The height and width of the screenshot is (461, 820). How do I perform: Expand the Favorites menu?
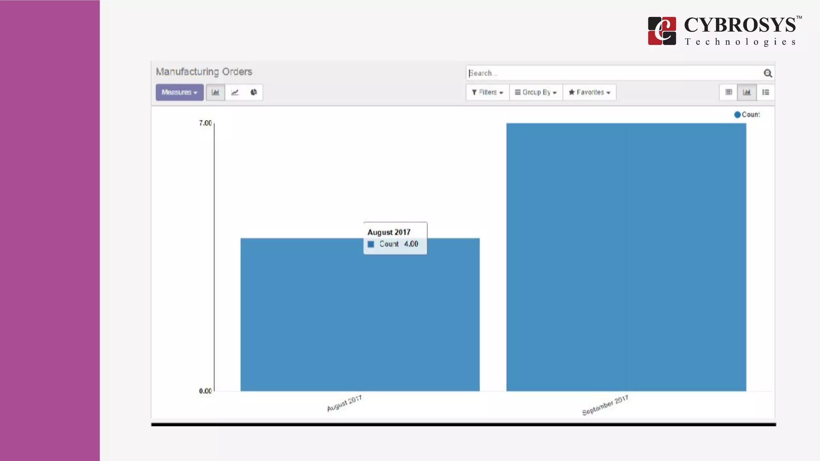click(x=589, y=92)
